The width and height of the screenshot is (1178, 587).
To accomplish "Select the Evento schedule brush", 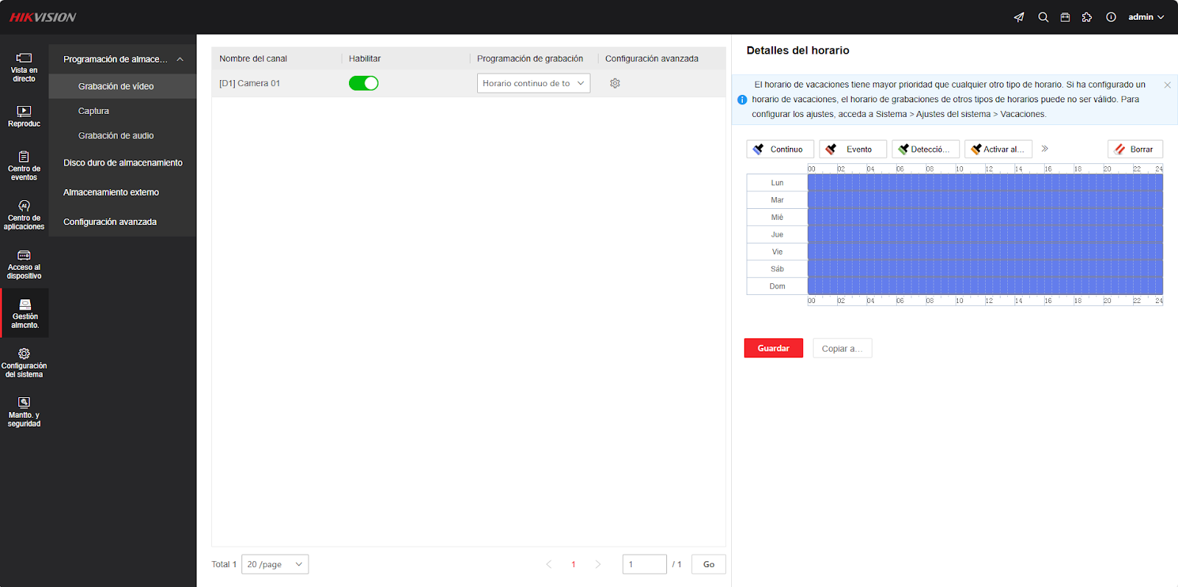I will click(853, 149).
